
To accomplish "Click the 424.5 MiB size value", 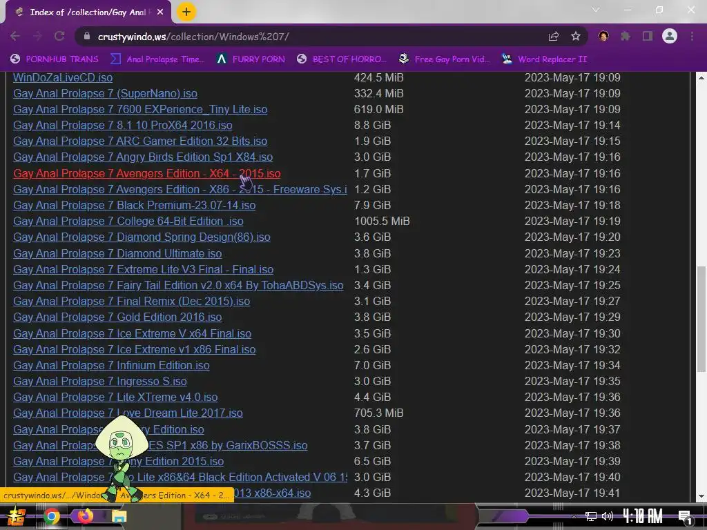I will pos(379,77).
